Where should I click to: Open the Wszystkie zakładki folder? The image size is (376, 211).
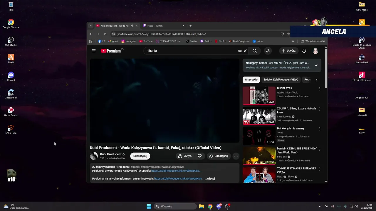313,41
